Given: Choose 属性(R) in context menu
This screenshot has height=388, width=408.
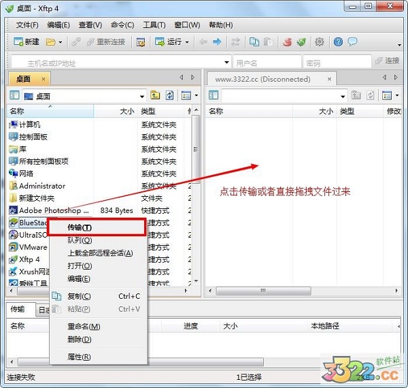Looking at the screenshot, I should 99,357.
